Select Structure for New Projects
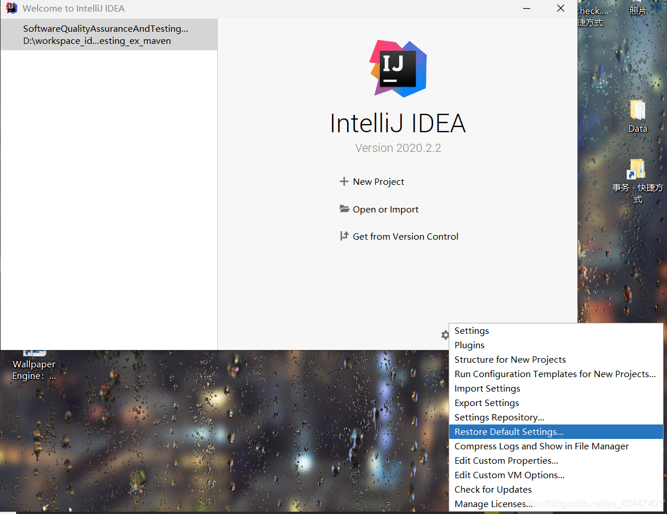This screenshot has height=514, width=667. (556, 360)
